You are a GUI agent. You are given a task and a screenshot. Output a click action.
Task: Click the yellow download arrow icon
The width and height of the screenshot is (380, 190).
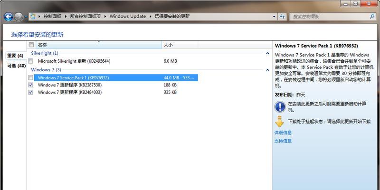(279, 122)
